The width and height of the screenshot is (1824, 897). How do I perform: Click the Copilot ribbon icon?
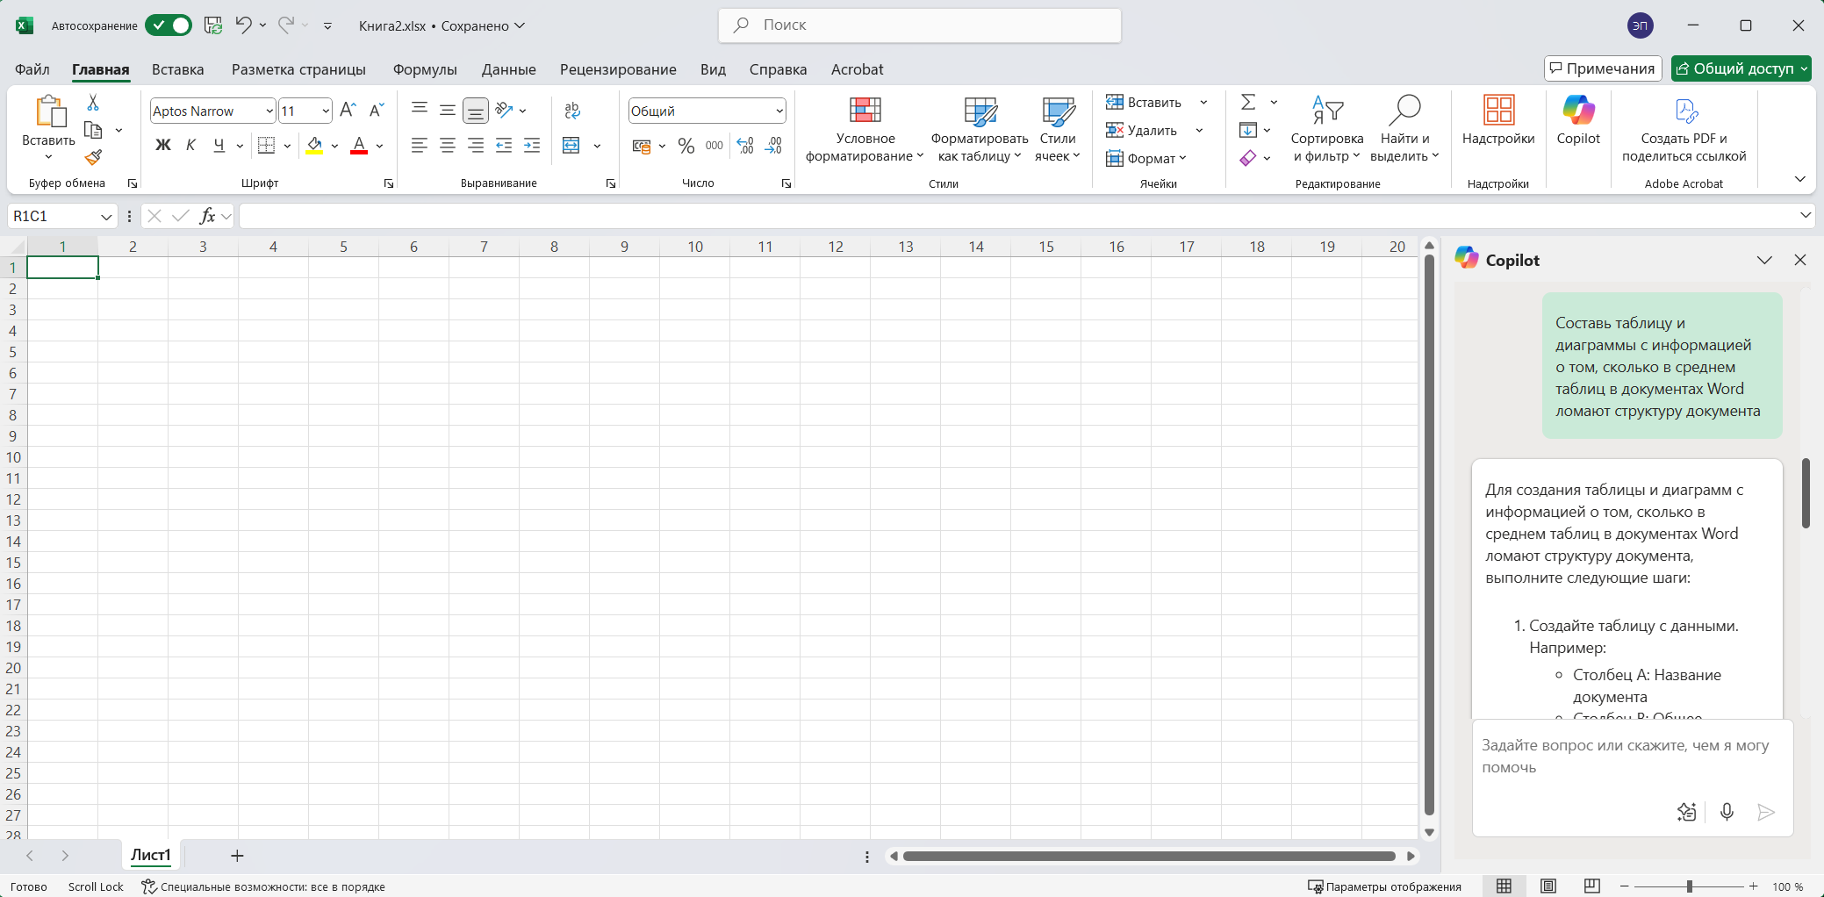pyautogui.click(x=1577, y=121)
